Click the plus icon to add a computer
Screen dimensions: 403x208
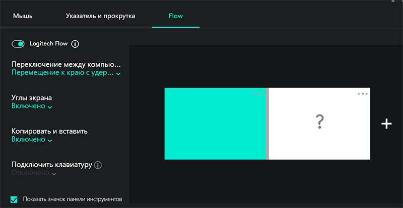(x=386, y=124)
